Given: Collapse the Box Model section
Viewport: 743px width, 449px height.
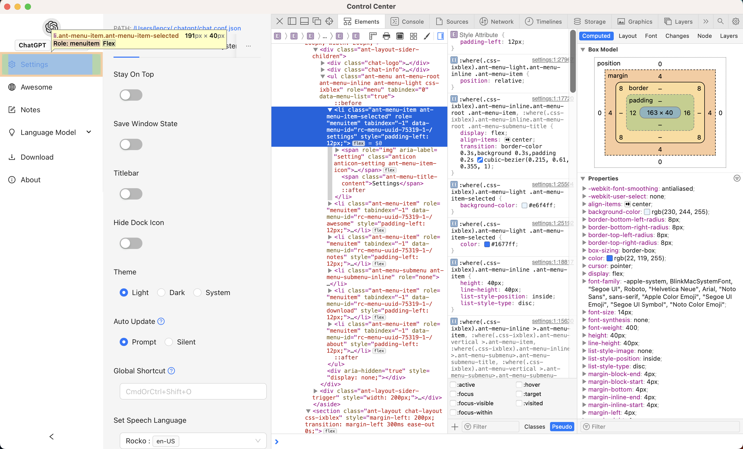Looking at the screenshot, I should 583,50.
